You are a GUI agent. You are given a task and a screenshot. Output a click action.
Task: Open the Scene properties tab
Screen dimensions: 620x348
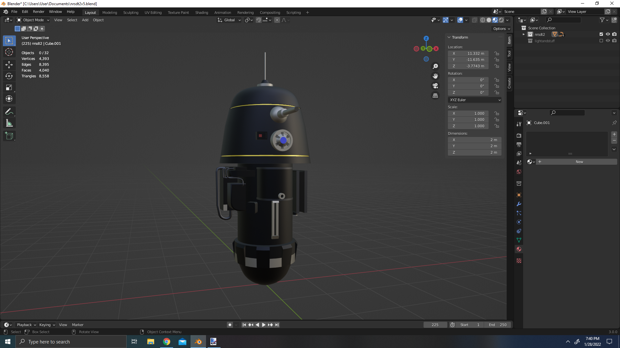[519, 163]
